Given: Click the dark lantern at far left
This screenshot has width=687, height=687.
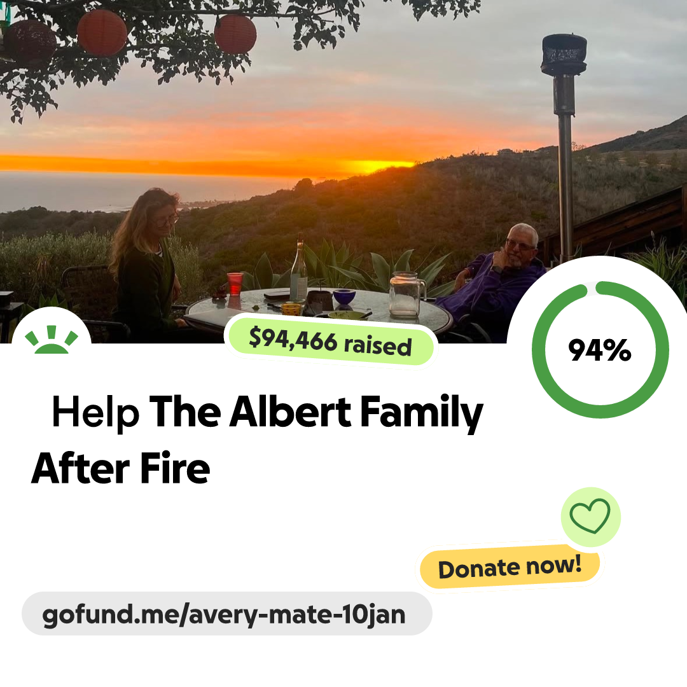Looking at the screenshot, I should (x=29, y=41).
